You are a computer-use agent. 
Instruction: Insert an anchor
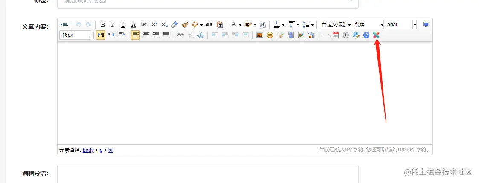coord(201,35)
